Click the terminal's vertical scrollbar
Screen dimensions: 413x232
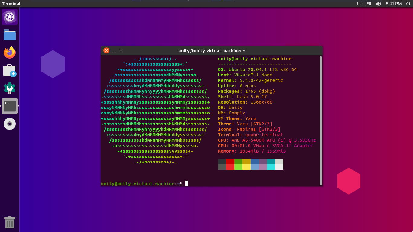click(x=320, y=120)
